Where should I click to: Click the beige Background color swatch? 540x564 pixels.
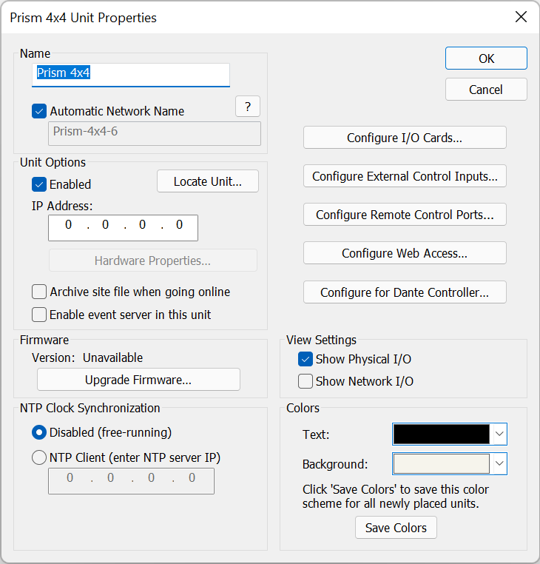pyautogui.click(x=442, y=463)
